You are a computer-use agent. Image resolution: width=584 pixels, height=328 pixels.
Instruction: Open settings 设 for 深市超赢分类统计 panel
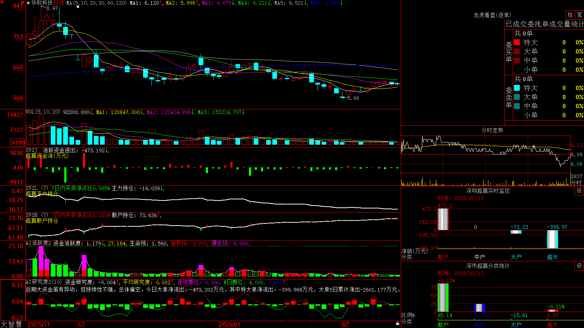coord(579,266)
